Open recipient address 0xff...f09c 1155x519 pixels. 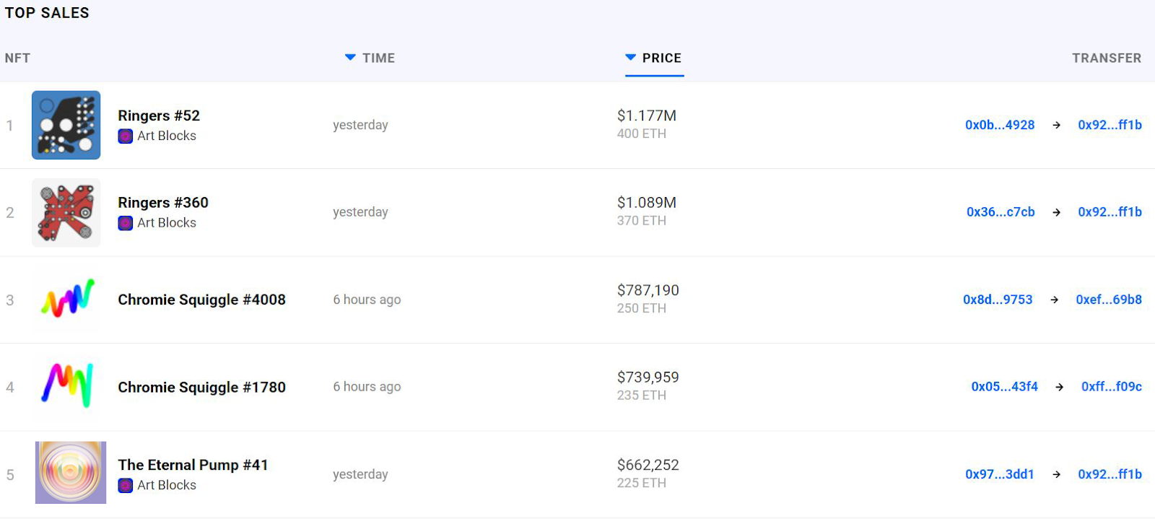tap(1111, 387)
